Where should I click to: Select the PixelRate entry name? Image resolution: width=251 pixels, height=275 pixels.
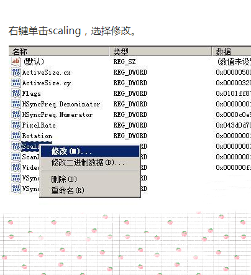tap(39, 125)
